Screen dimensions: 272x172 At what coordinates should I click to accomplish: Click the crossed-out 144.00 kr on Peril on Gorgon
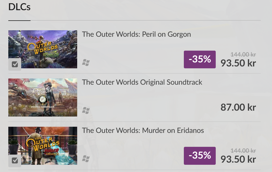click(x=243, y=54)
